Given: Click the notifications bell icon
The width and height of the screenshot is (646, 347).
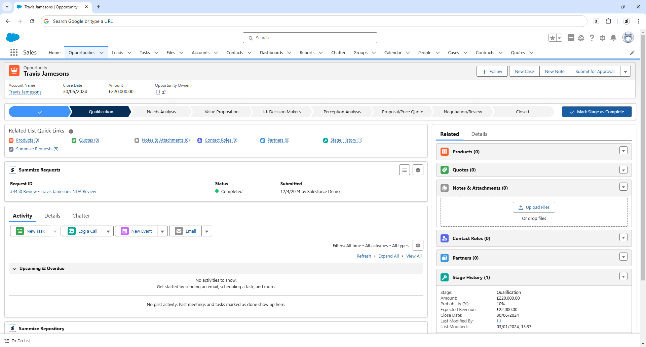Looking at the screenshot, I should click(x=613, y=38).
